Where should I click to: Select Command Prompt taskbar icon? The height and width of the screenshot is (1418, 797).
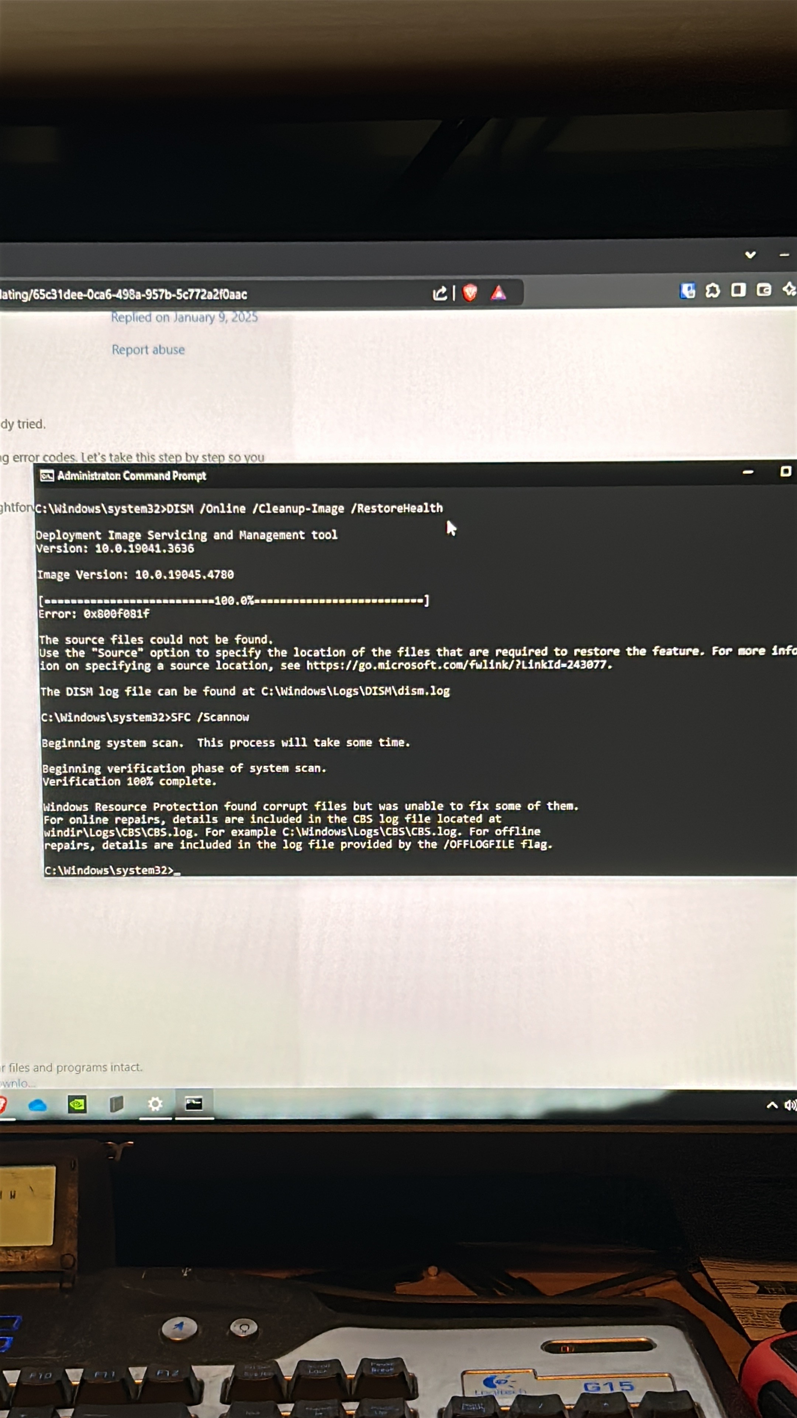[194, 1103]
